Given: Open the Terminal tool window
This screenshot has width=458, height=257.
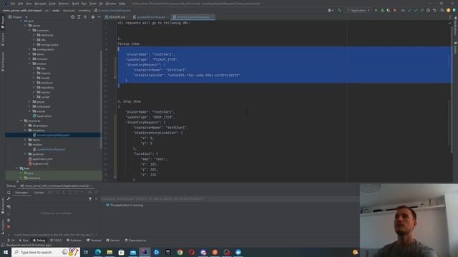Looking at the screenshot, I should 94,241.
